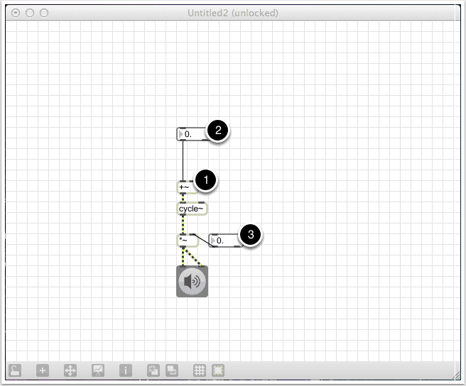Click the triangle on the upper number box
This screenshot has width=466, height=386.
(x=180, y=133)
